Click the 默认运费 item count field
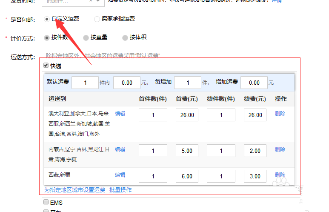This screenshot has height=212, width=329. coord(85,83)
